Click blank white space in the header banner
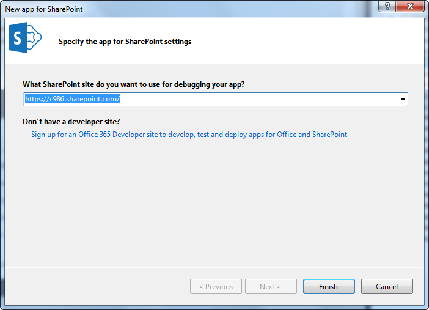 [x=306, y=42]
